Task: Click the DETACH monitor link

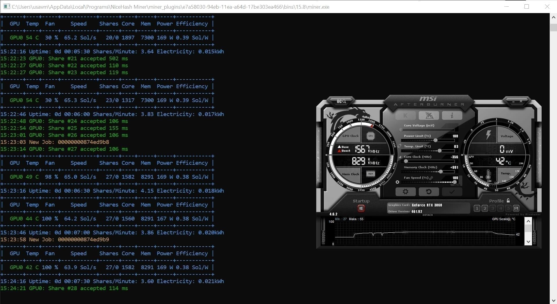Action: (427, 215)
